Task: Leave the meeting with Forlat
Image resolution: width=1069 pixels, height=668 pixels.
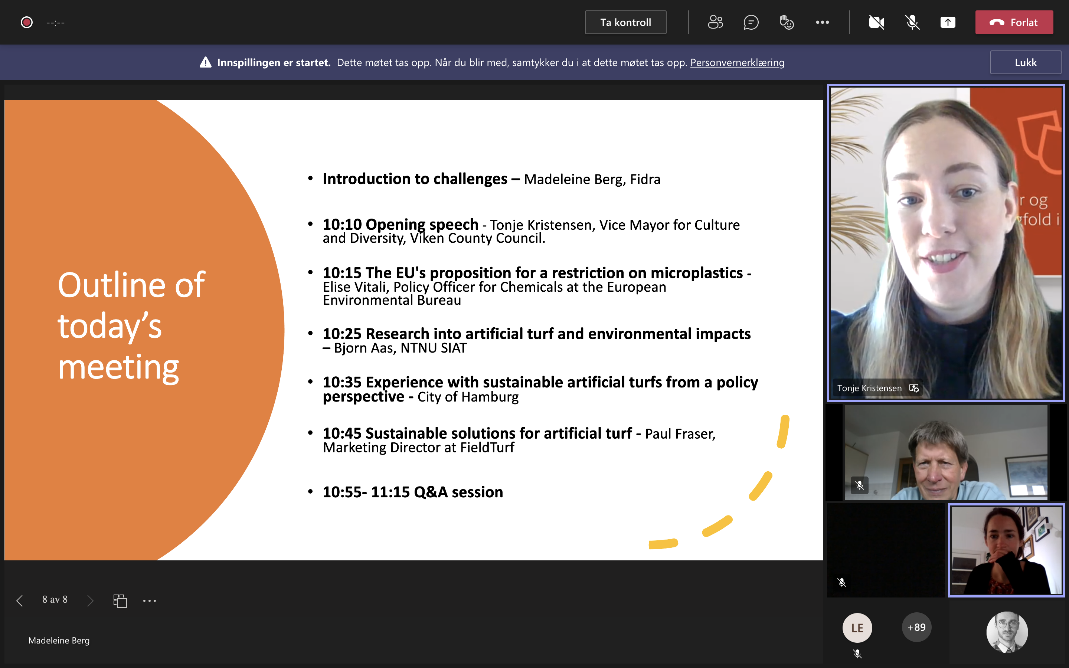Action: [1014, 22]
